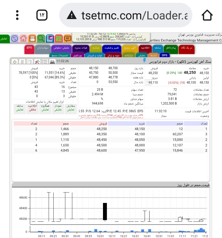Image resolution: width=222 pixels, height=238 pixels.
Task: Click the calculator icon in panel header
Action: point(22,61)
